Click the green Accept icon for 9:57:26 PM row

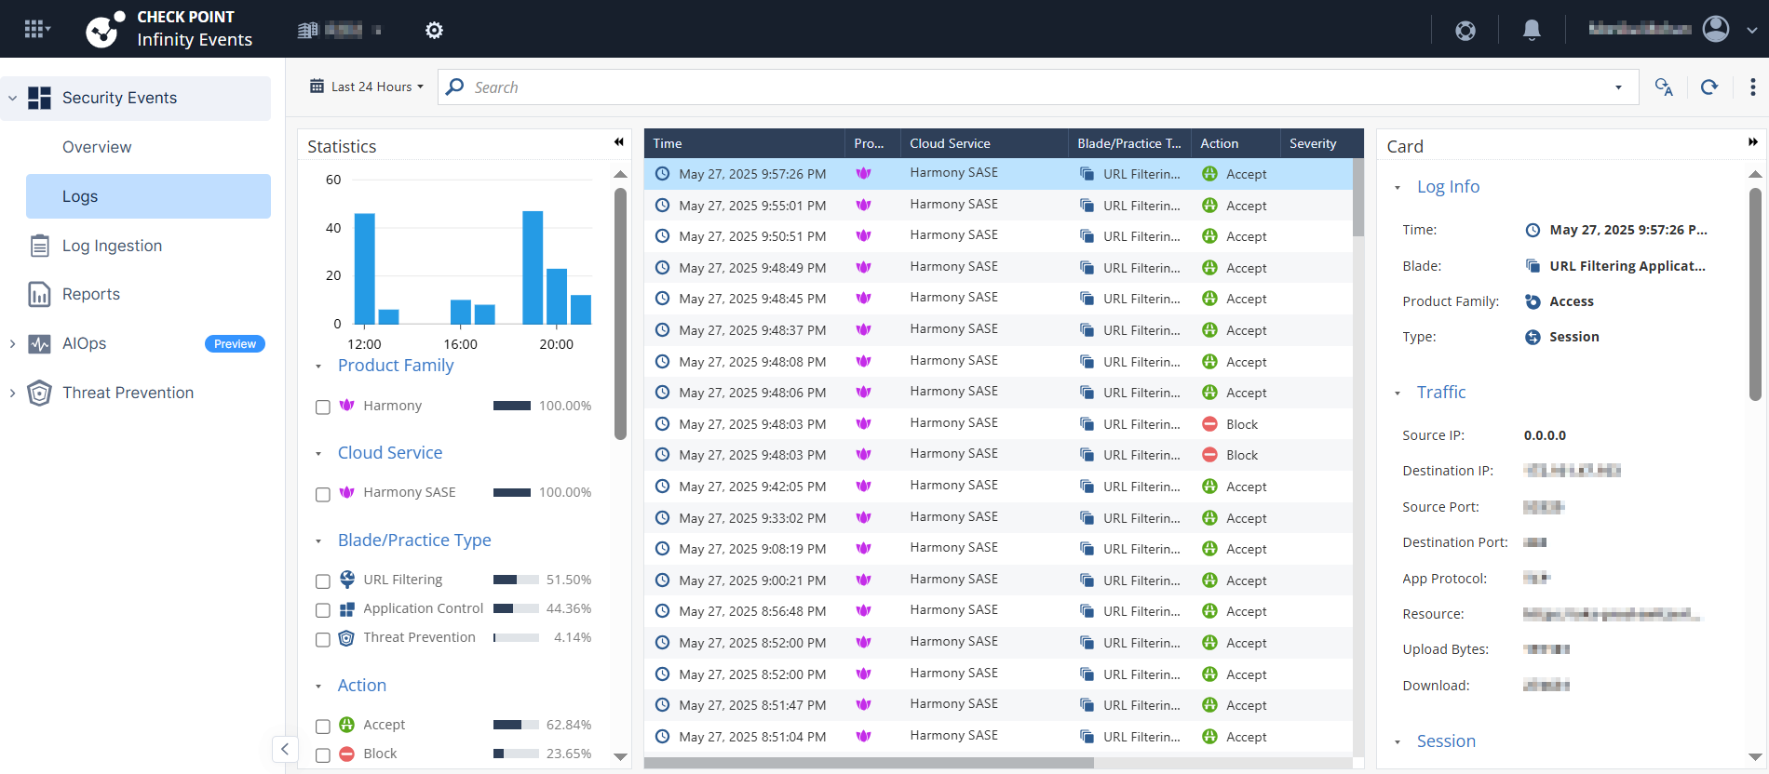1209,174
